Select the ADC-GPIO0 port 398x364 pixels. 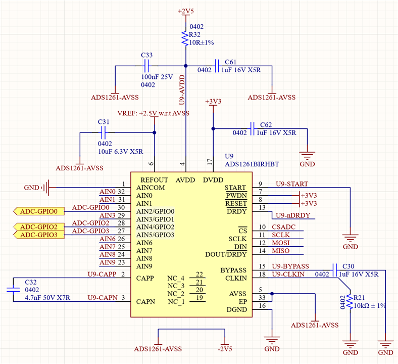[38, 211]
